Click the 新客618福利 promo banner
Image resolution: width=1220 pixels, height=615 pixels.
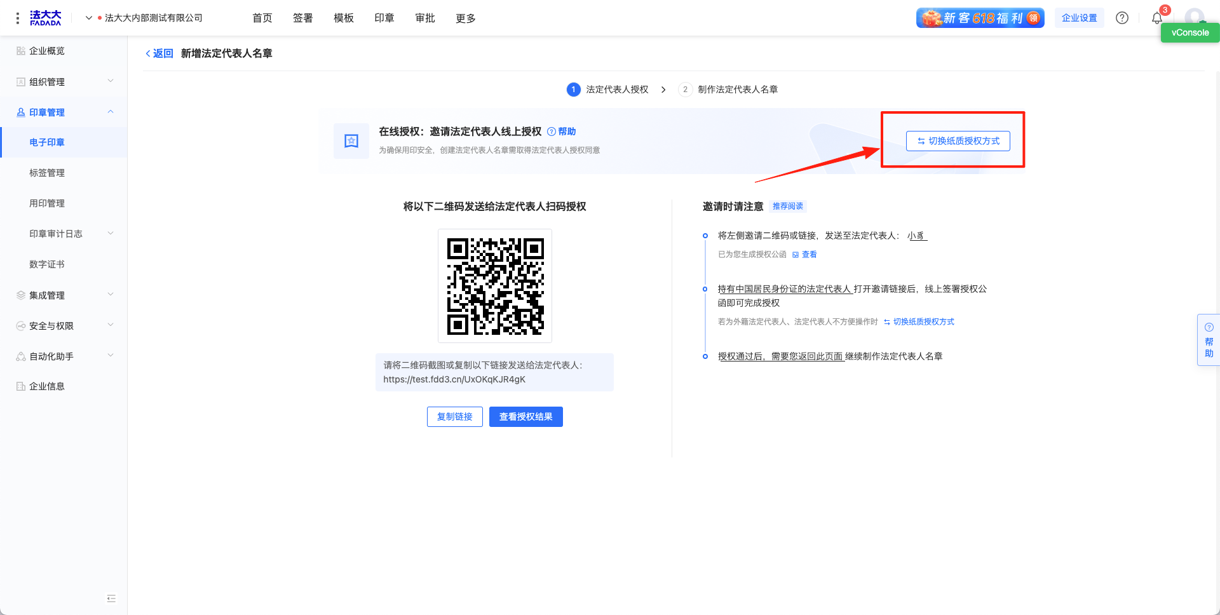980,18
